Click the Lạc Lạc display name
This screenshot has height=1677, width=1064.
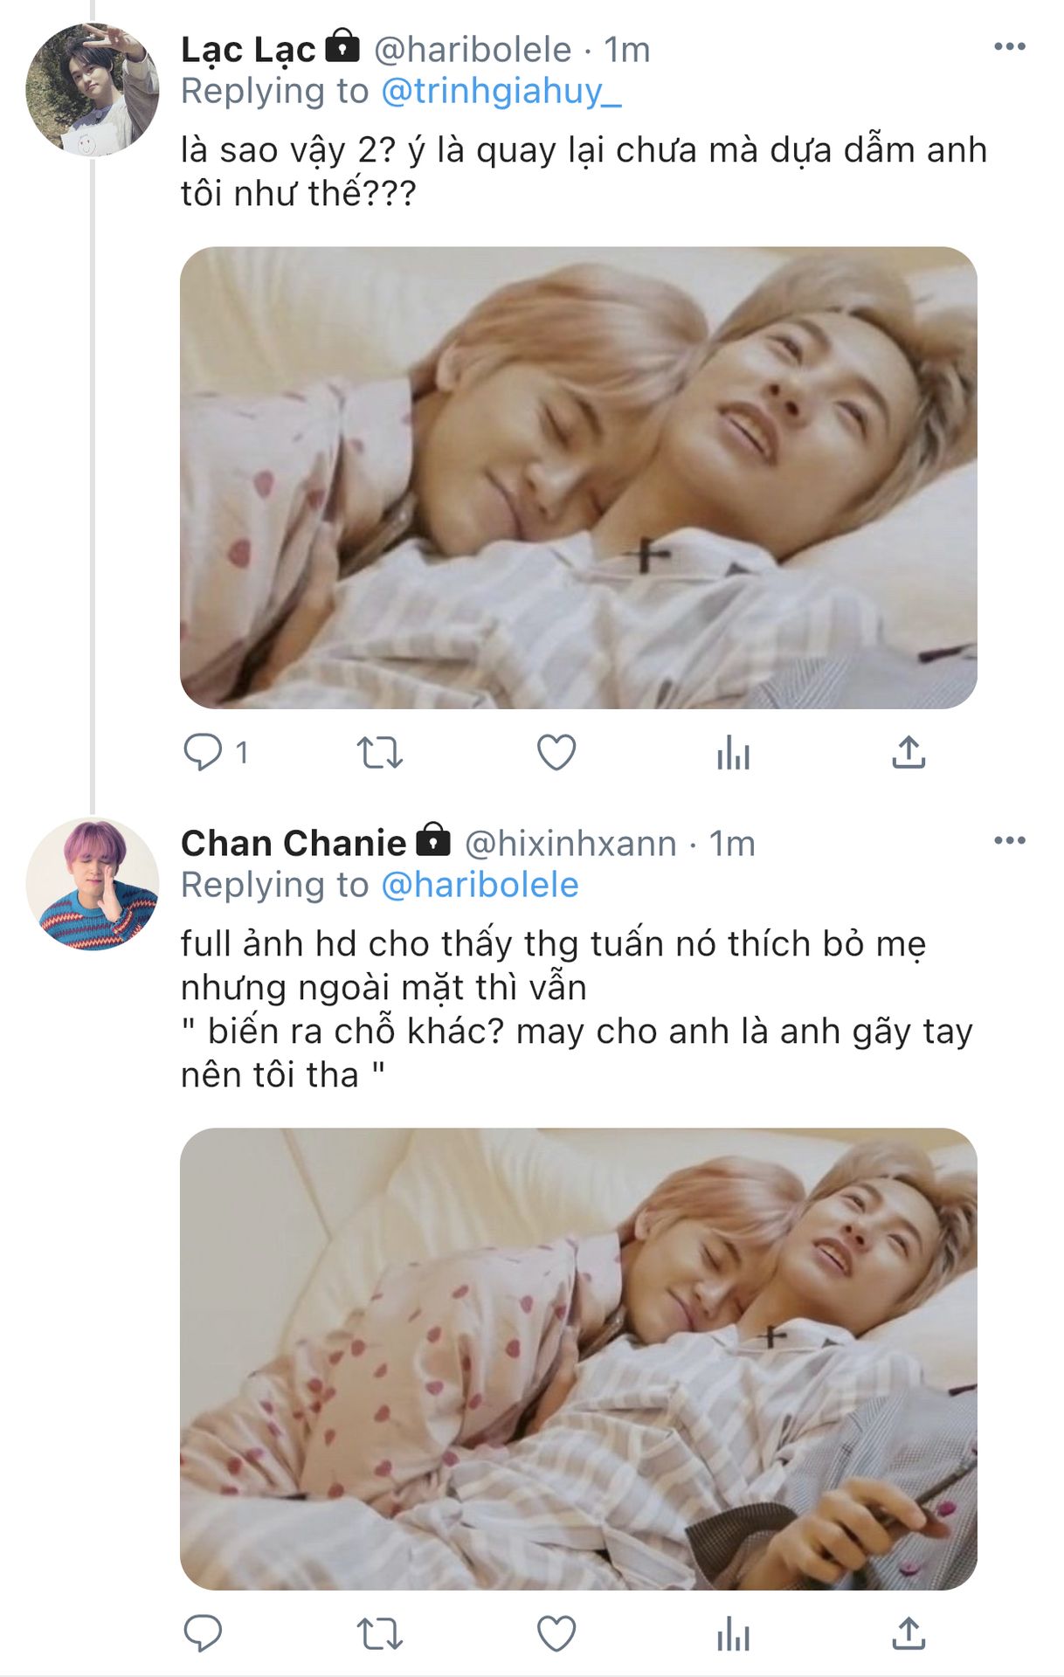tap(248, 50)
